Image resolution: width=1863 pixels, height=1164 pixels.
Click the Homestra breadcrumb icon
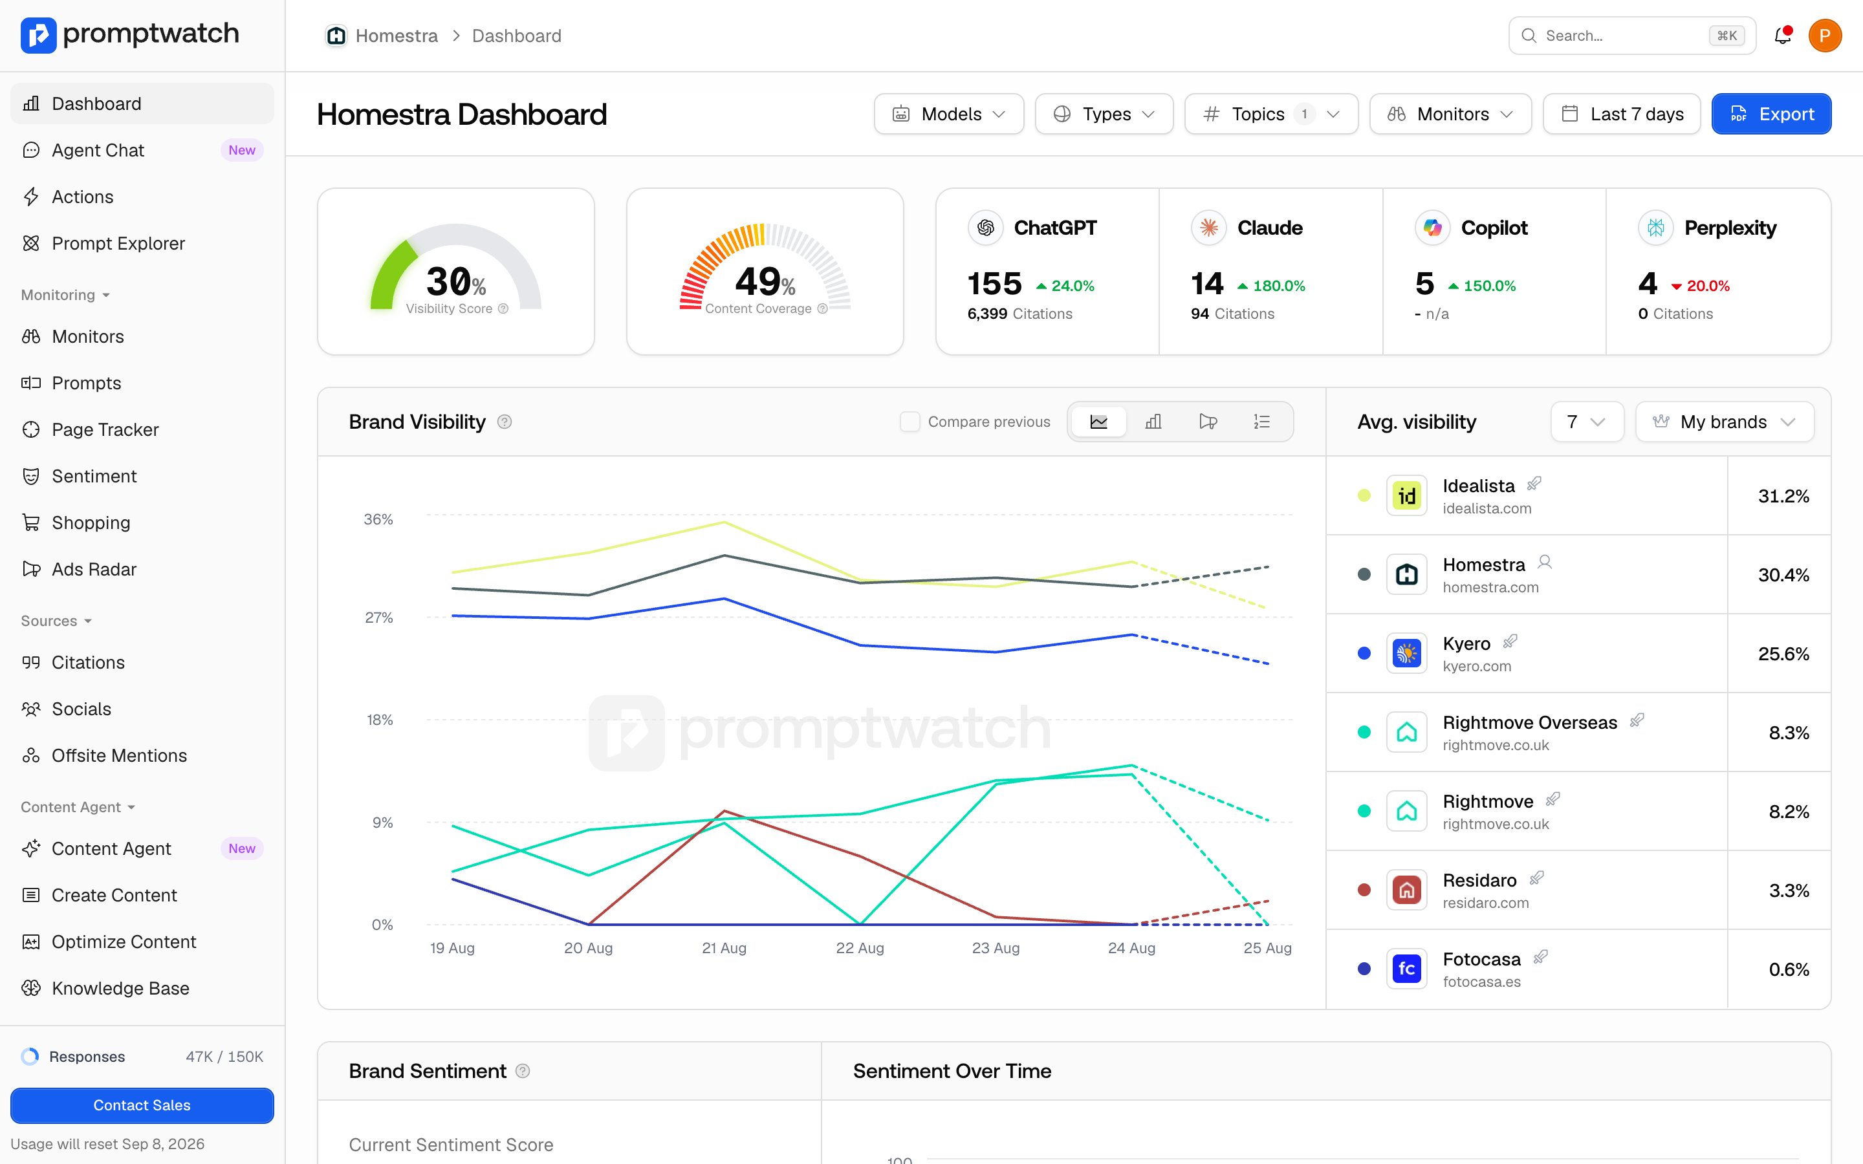click(336, 36)
